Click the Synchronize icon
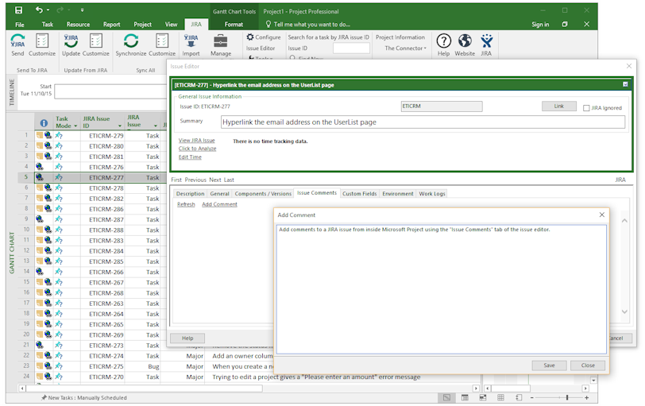This screenshot has width=645, height=406. point(131,41)
